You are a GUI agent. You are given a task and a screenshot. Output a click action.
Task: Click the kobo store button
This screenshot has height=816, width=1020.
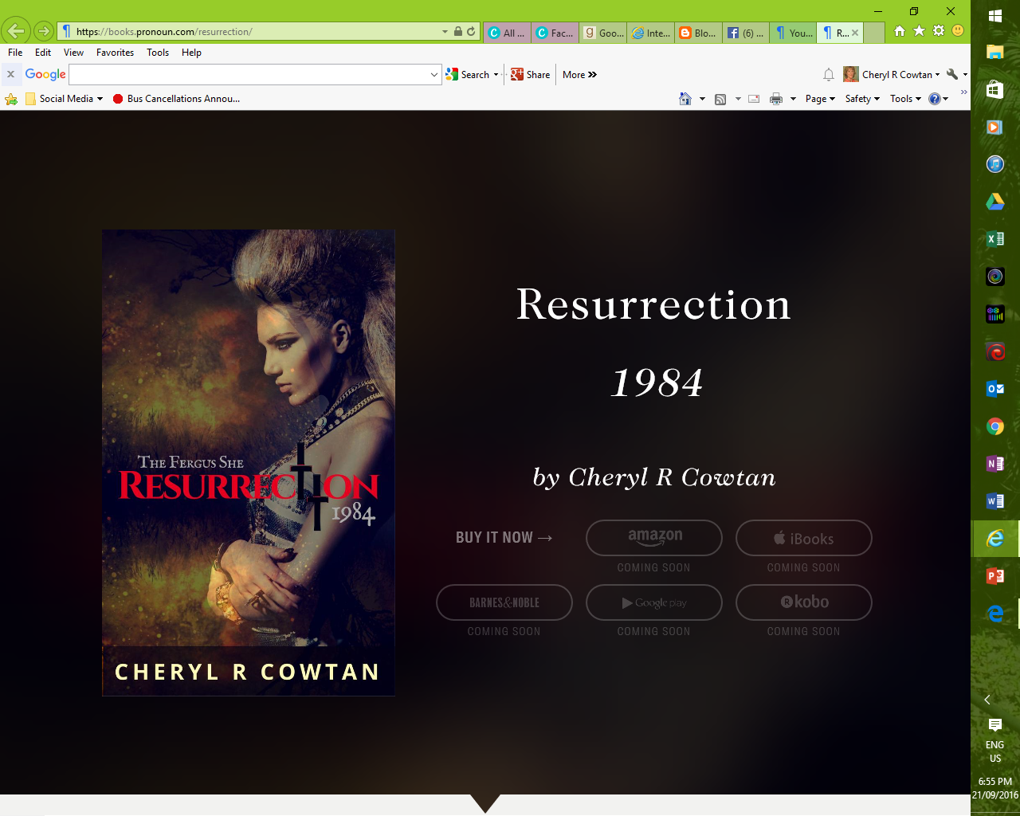[804, 602]
